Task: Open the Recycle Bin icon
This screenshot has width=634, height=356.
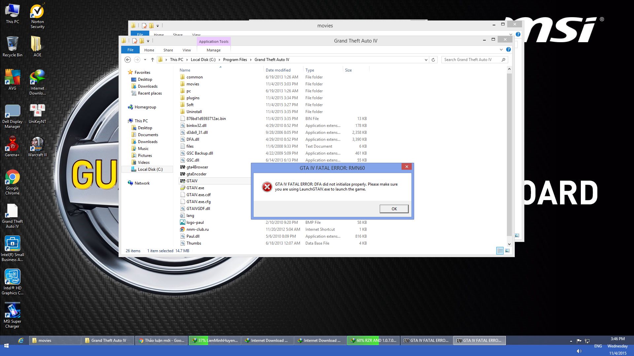Action: [13, 46]
